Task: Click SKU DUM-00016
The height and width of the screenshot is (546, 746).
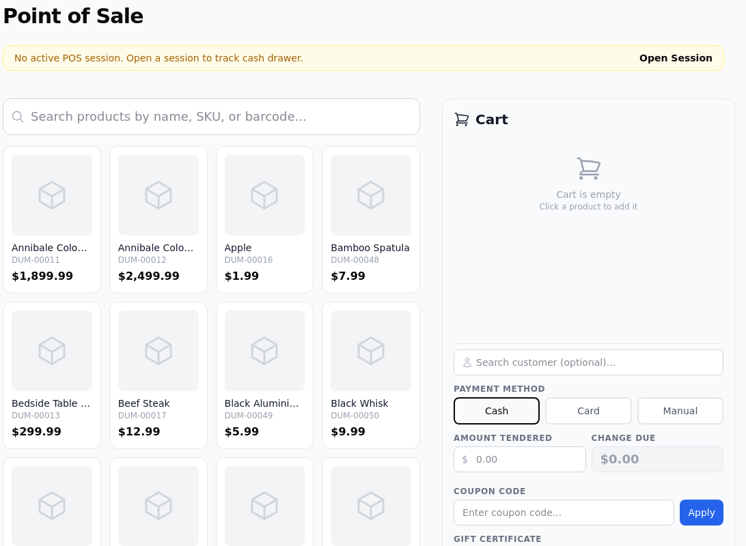Action: [x=249, y=260]
